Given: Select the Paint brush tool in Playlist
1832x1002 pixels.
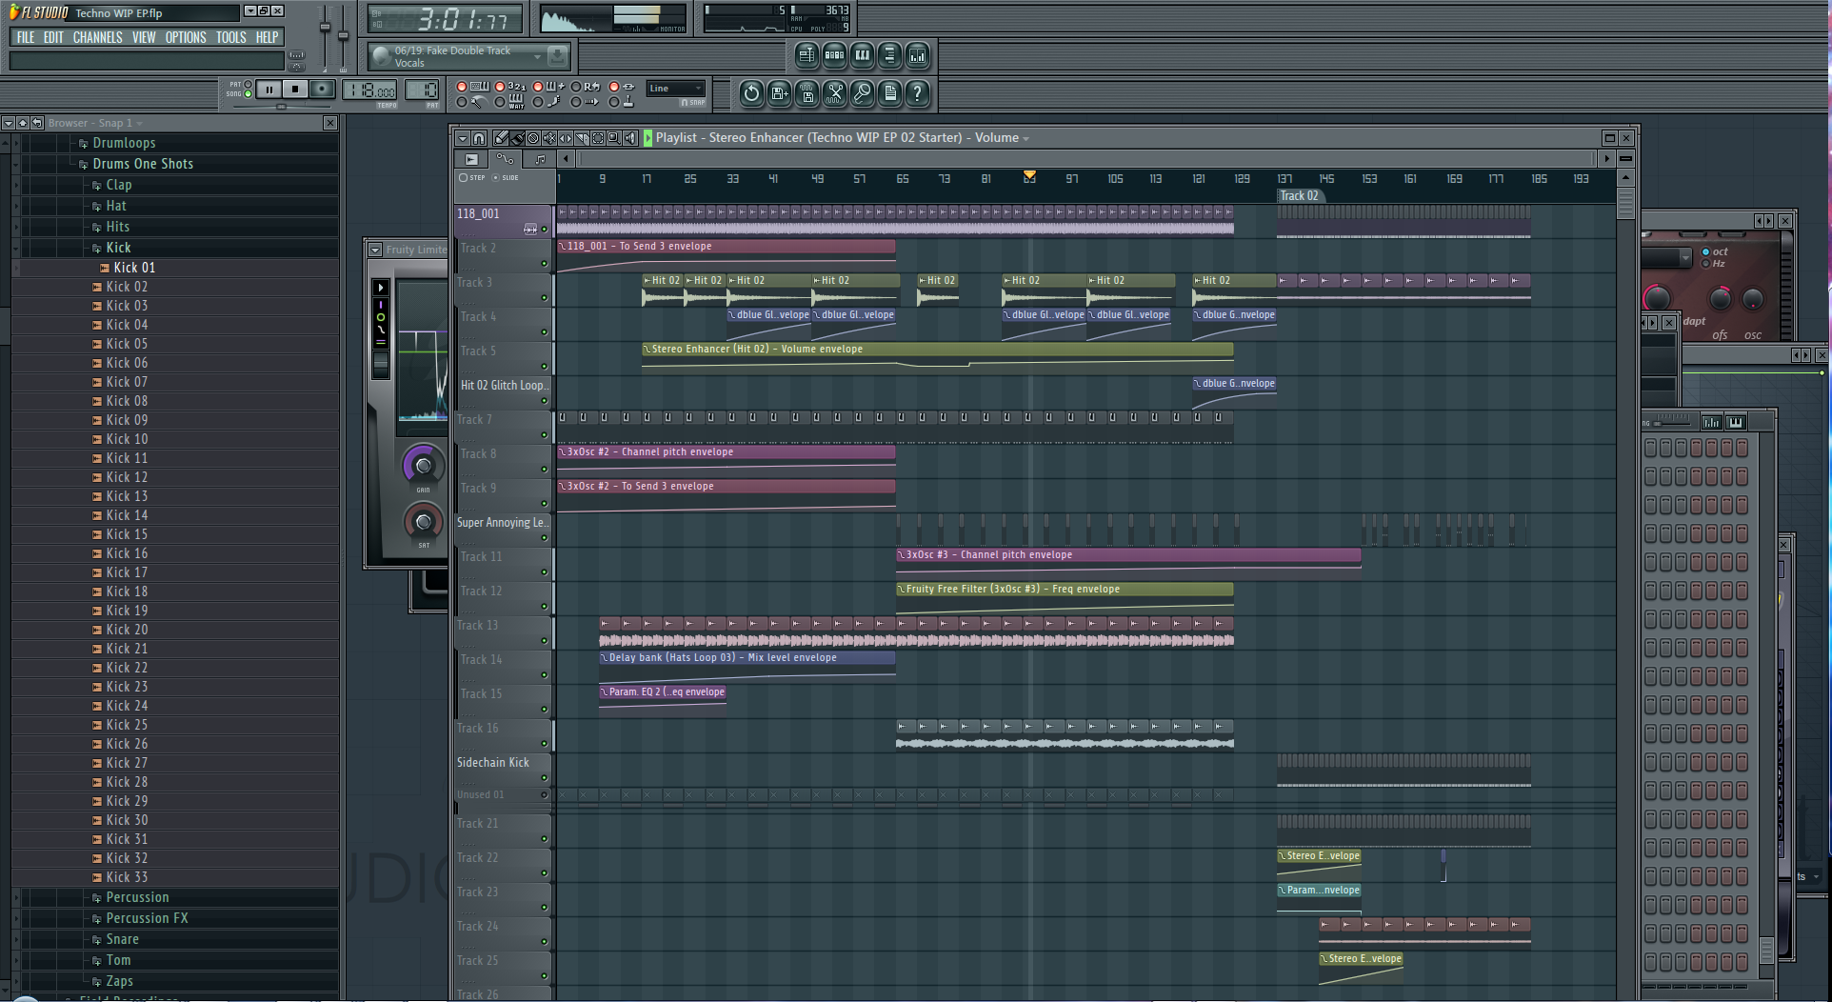Looking at the screenshot, I should 517,138.
